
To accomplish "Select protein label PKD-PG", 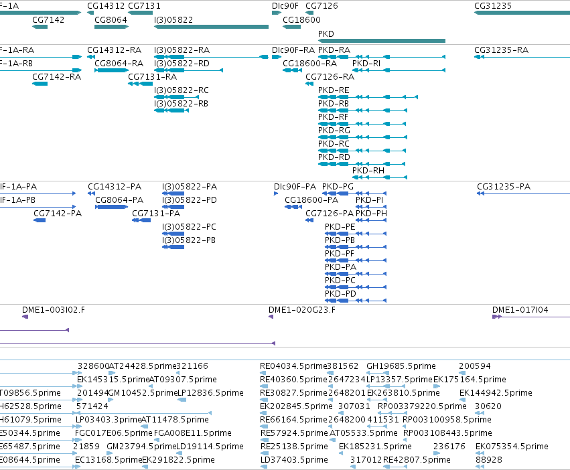I will click(x=338, y=187).
